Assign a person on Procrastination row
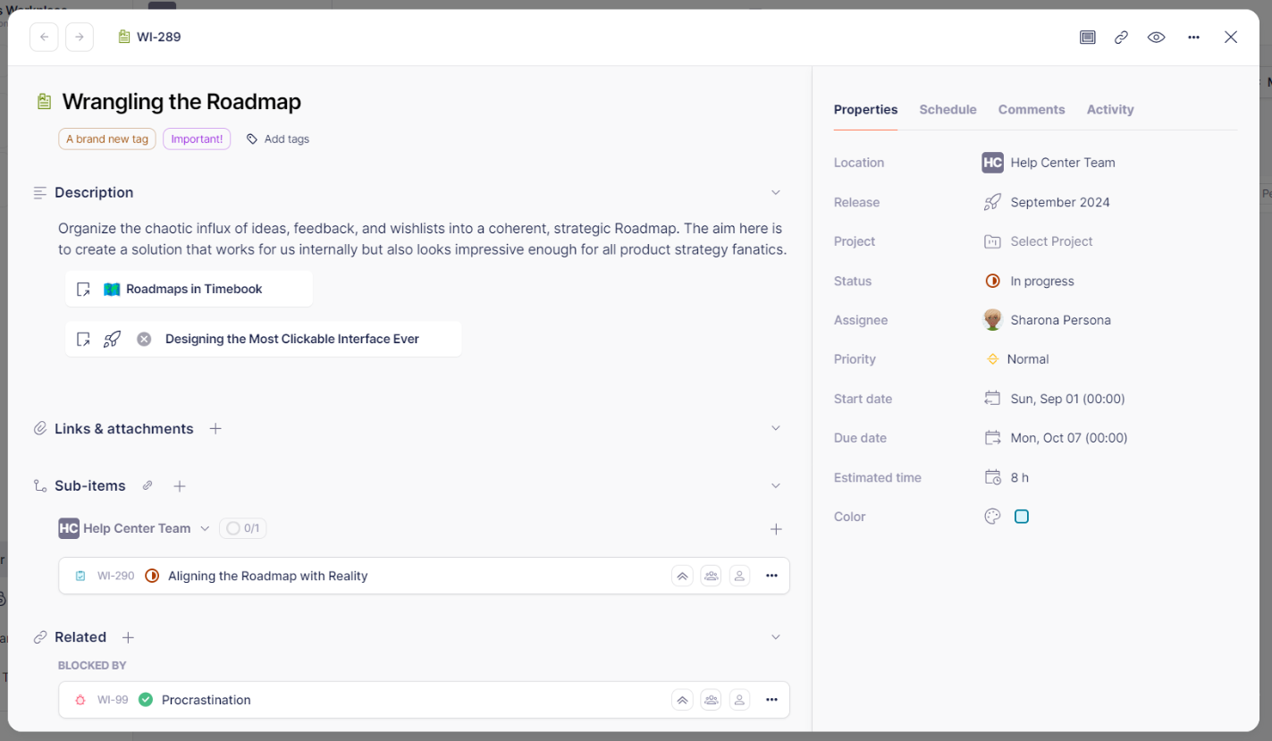Screen dimensions: 1272x741 (x=740, y=700)
